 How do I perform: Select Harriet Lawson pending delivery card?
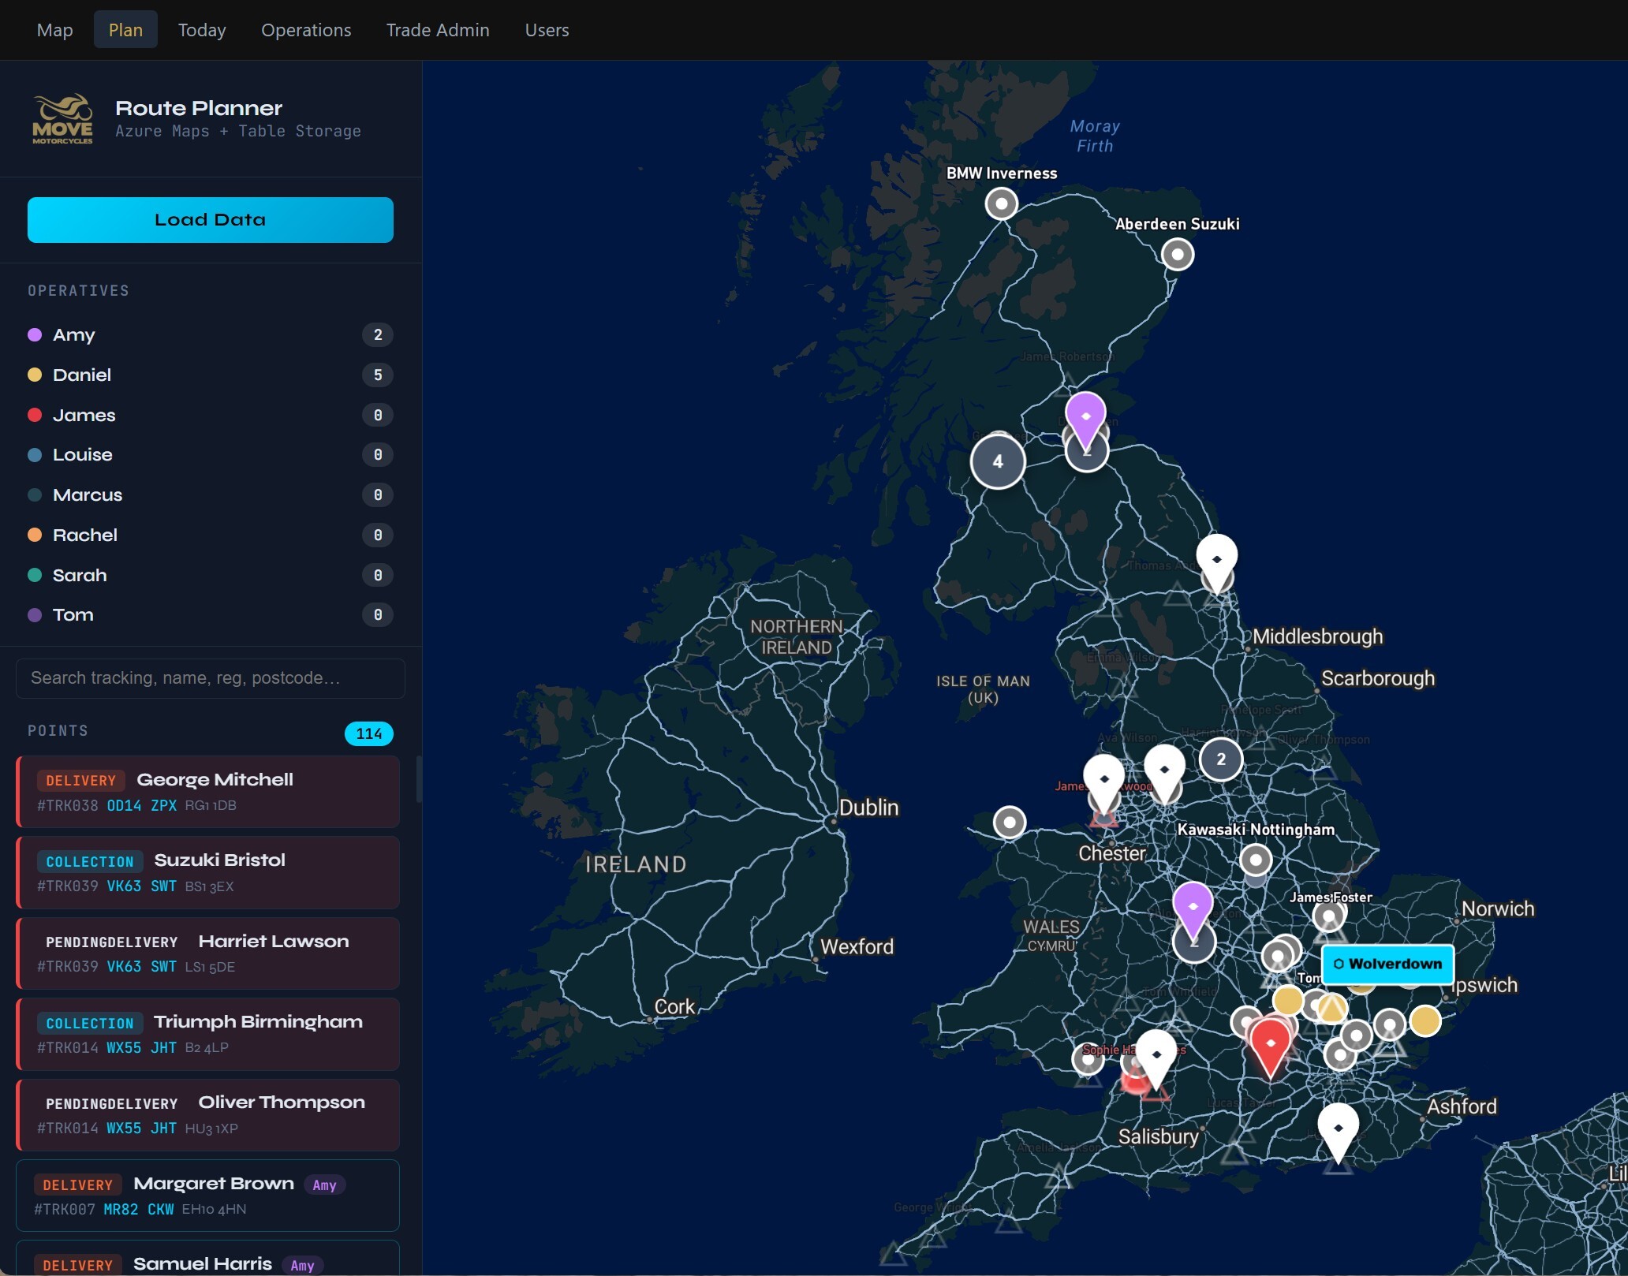pyautogui.click(x=207, y=953)
